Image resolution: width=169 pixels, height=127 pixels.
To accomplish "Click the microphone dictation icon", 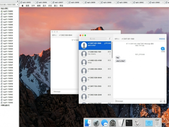I will 164,101.
